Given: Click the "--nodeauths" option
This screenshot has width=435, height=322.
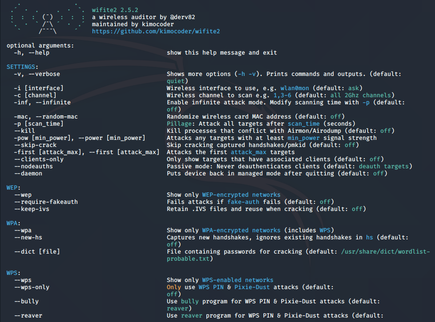Looking at the screenshot, I should pyautogui.click(x=33, y=166).
